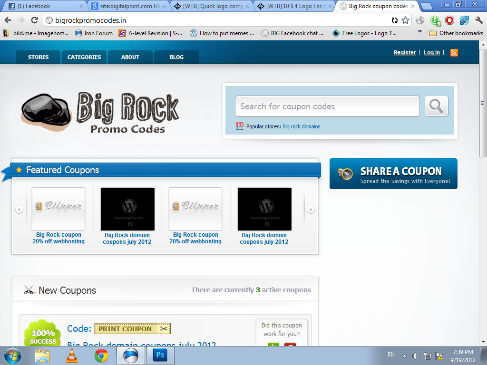This screenshot has width=487, height=365.
Task: Open first Big Rock coupon 20% off webhosting link
Action: pos(58,238)
